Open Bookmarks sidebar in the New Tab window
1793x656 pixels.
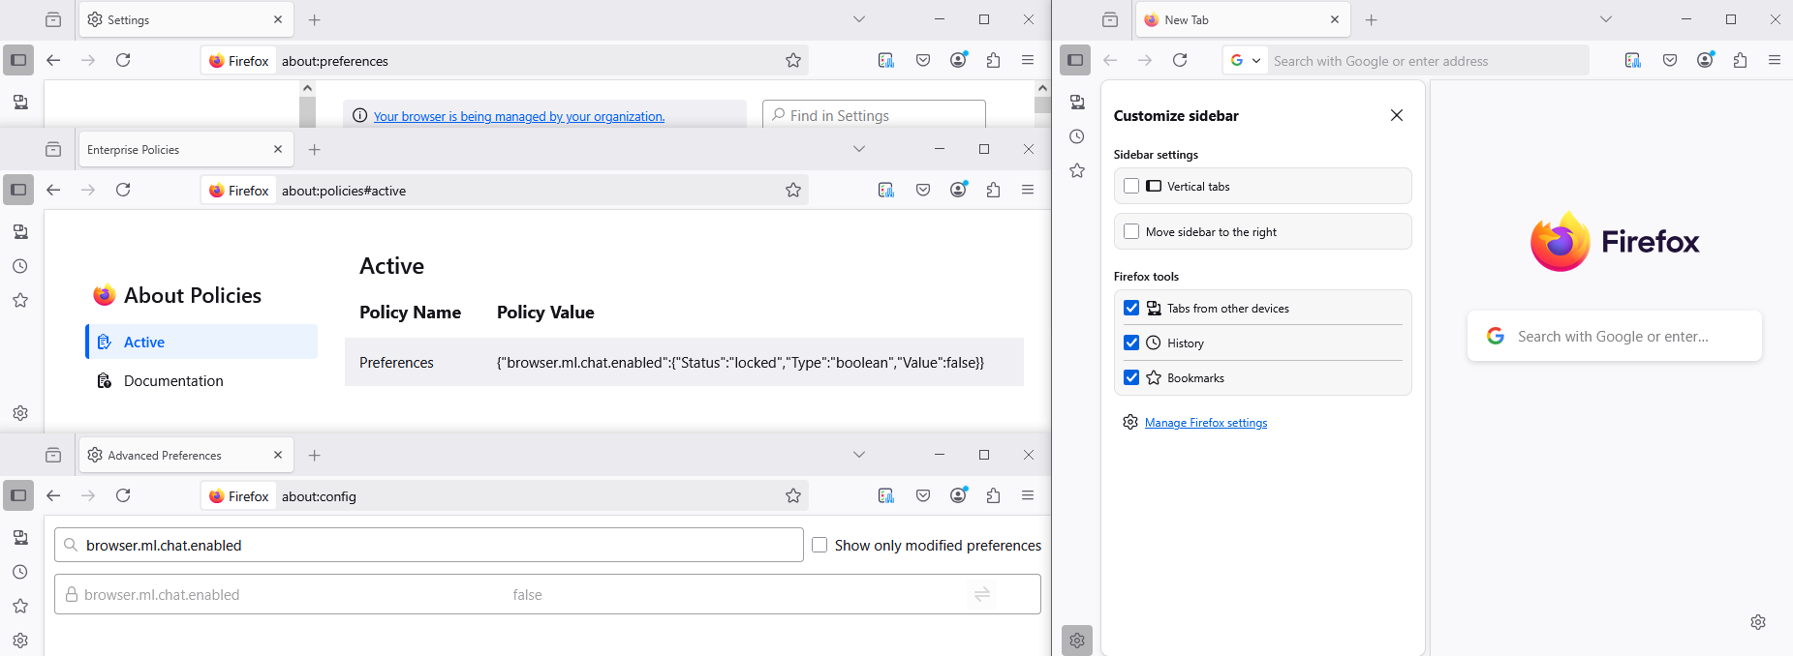point(1077,171)
